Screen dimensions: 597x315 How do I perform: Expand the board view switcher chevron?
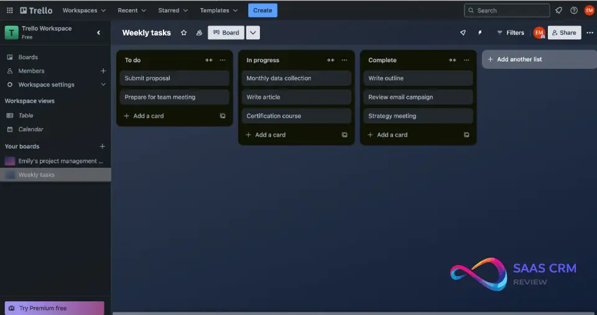253,33
